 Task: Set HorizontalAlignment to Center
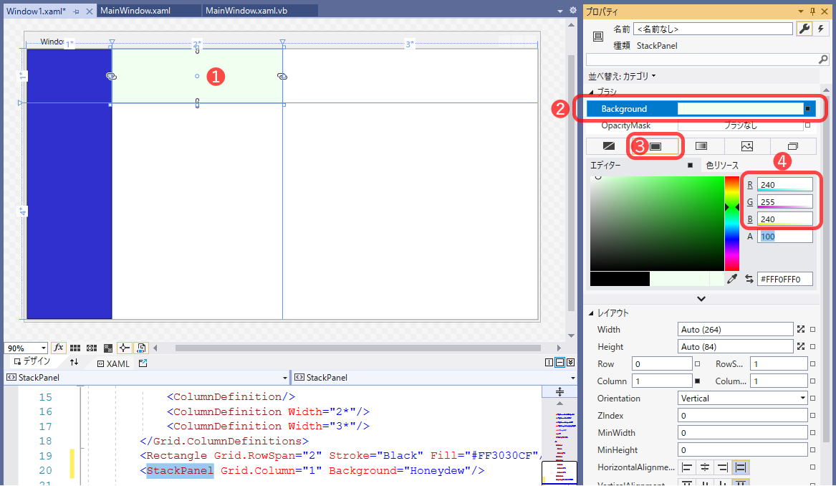[x=705, y=467]
